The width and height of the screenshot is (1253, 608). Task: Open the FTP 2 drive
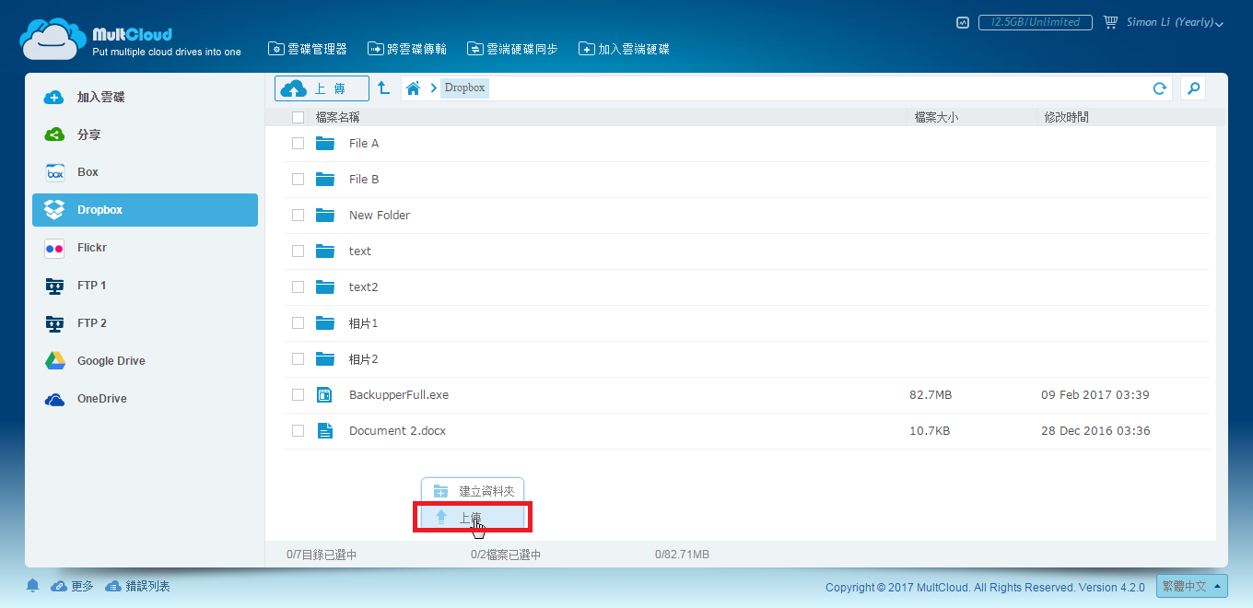coord(145,323)
